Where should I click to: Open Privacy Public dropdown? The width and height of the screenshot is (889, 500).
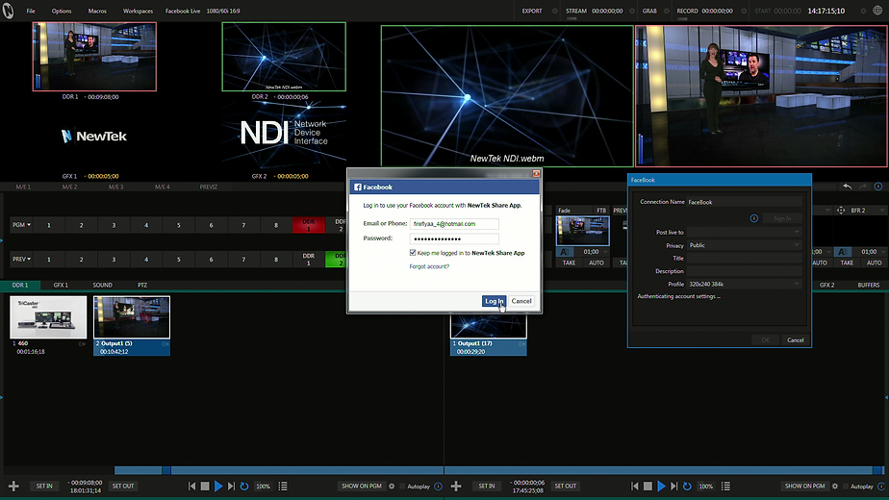(x=745, y=245)
